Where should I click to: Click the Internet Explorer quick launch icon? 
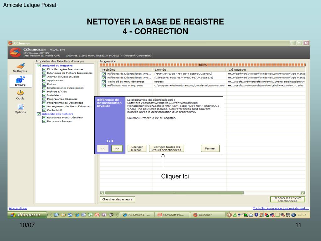77,215
